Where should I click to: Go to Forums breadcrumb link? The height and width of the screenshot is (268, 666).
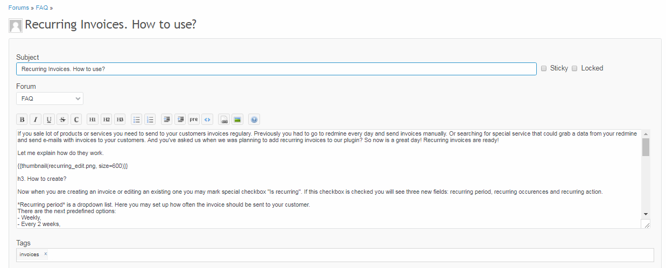point(19,8)
